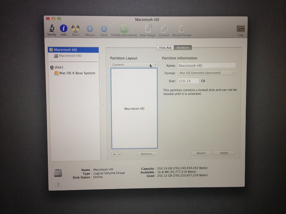Open the Log viewer icon
Image resolution: width=286 pixels, height=214 pixels.
tap(241, 29)
